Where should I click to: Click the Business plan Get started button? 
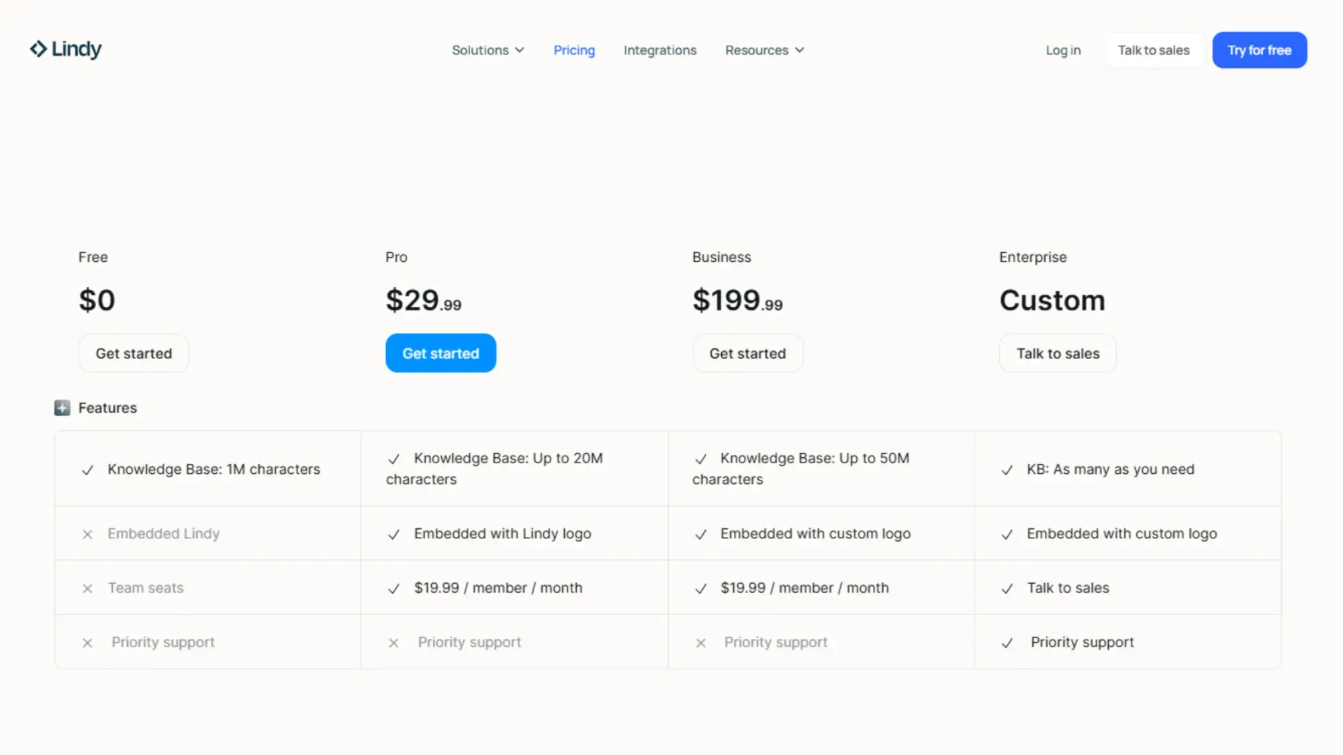click(x=747, y=353)
